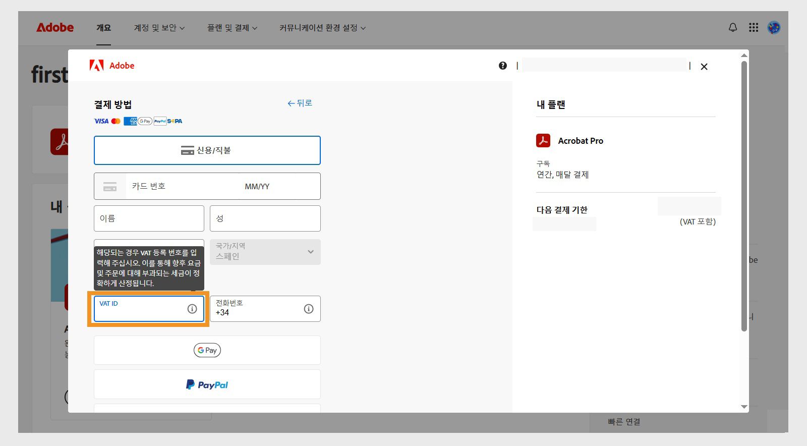Click the SEPA logo
Screen dimensions: 807x446
click(175, 121)
